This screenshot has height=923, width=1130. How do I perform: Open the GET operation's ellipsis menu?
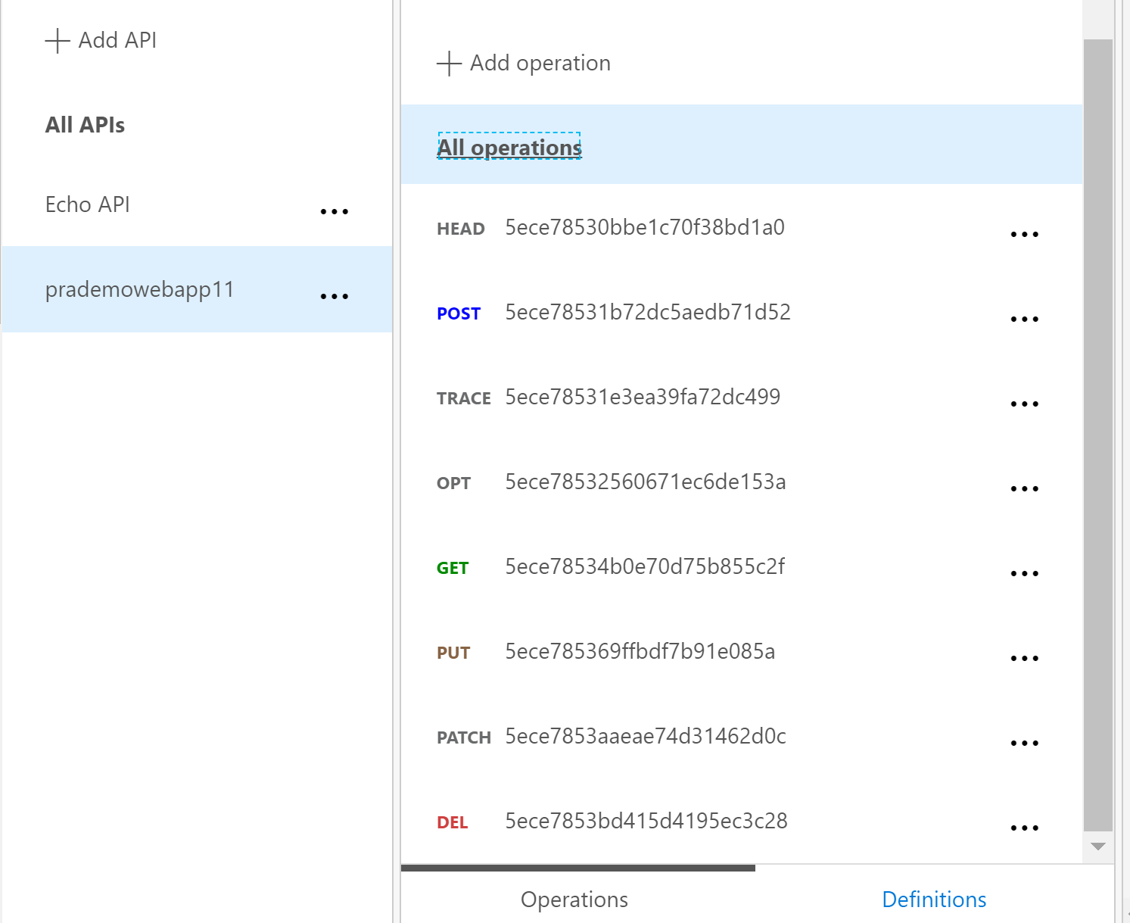(1025, 572)
